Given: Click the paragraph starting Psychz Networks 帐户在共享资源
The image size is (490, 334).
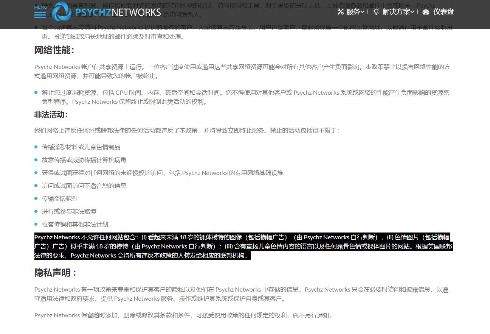Looking at the screenshot, I should point(242,71).
